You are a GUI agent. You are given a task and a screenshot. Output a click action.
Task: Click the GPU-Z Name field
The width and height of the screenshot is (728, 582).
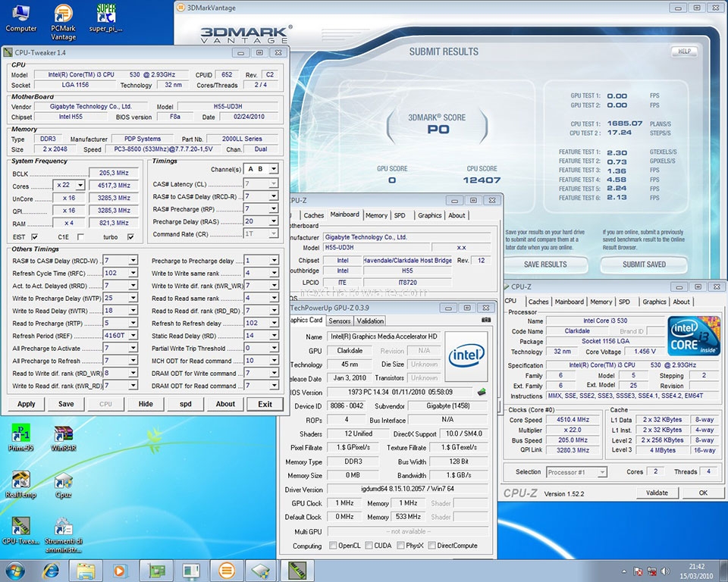click(384, 336)
